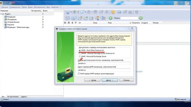Focus the Поиск search input field
This screenshot has height=107, width=191.
(x=129, y=18)
